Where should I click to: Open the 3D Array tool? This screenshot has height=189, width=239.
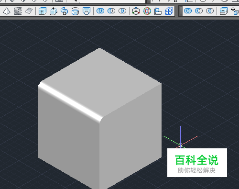point(169,11)
